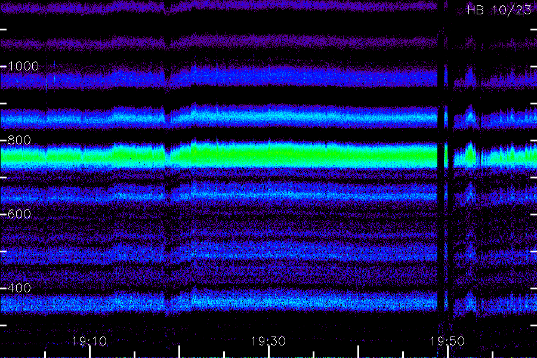Screen dimensions: 537x358
Task: Click the 800 frequency axis label
Action: coord(19,140)
